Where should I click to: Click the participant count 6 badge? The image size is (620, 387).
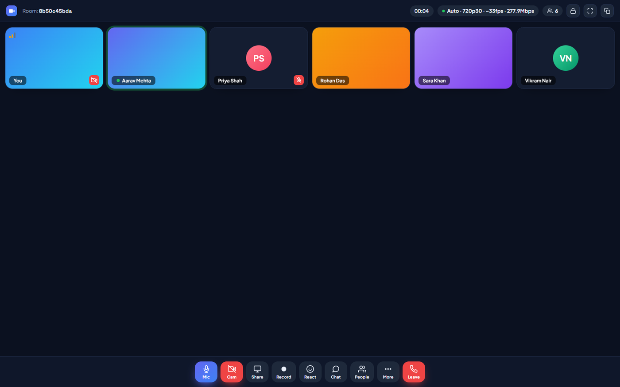click(552, 11)
